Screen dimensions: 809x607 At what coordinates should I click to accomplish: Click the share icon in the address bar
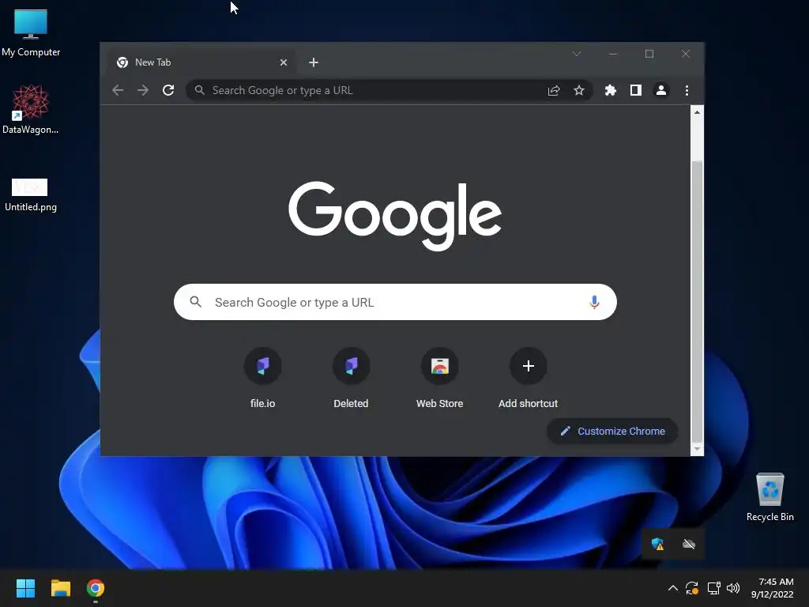(x=554, y=90)
